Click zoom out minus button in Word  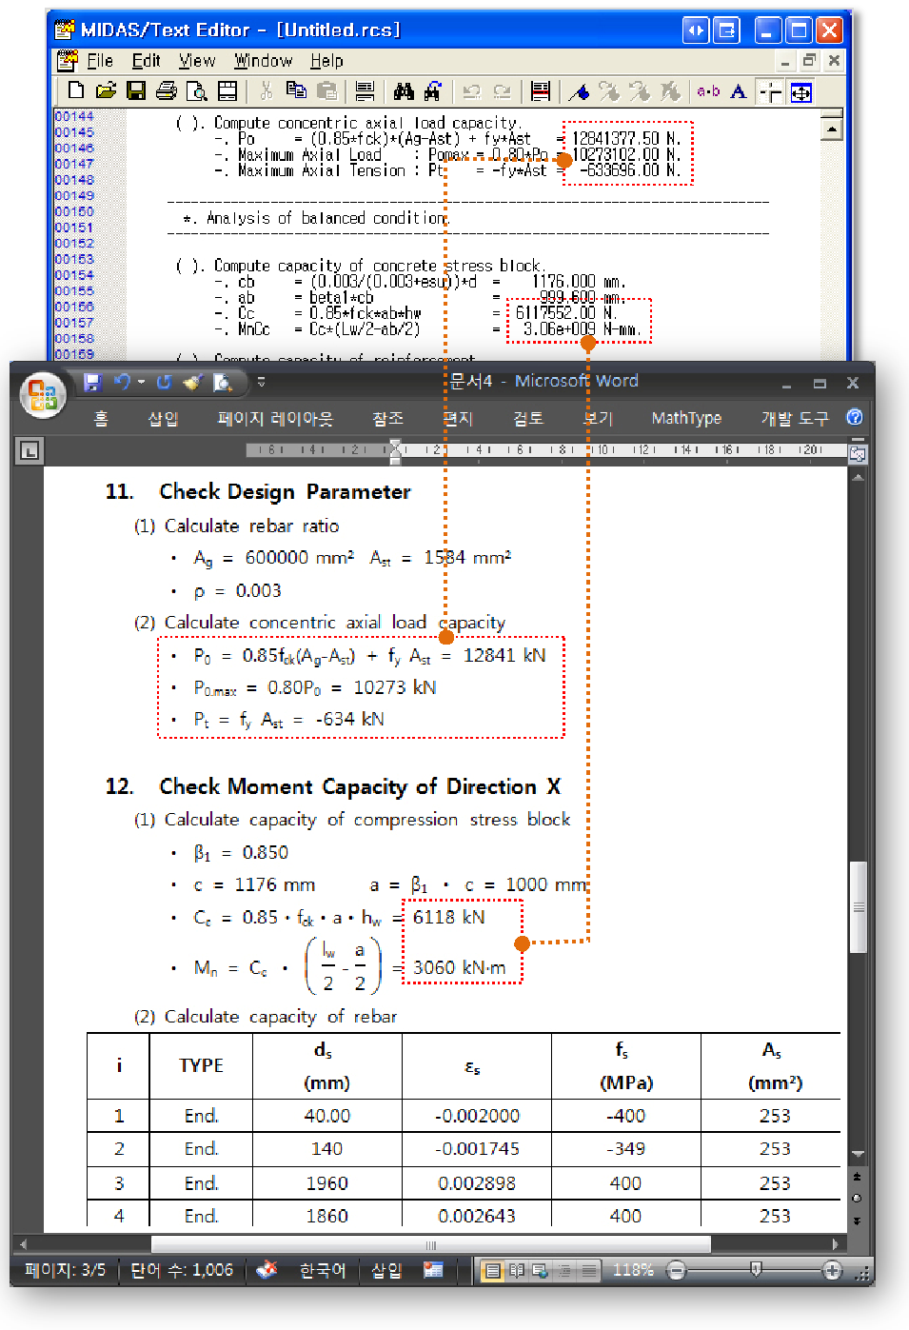tap(676, 1270)
